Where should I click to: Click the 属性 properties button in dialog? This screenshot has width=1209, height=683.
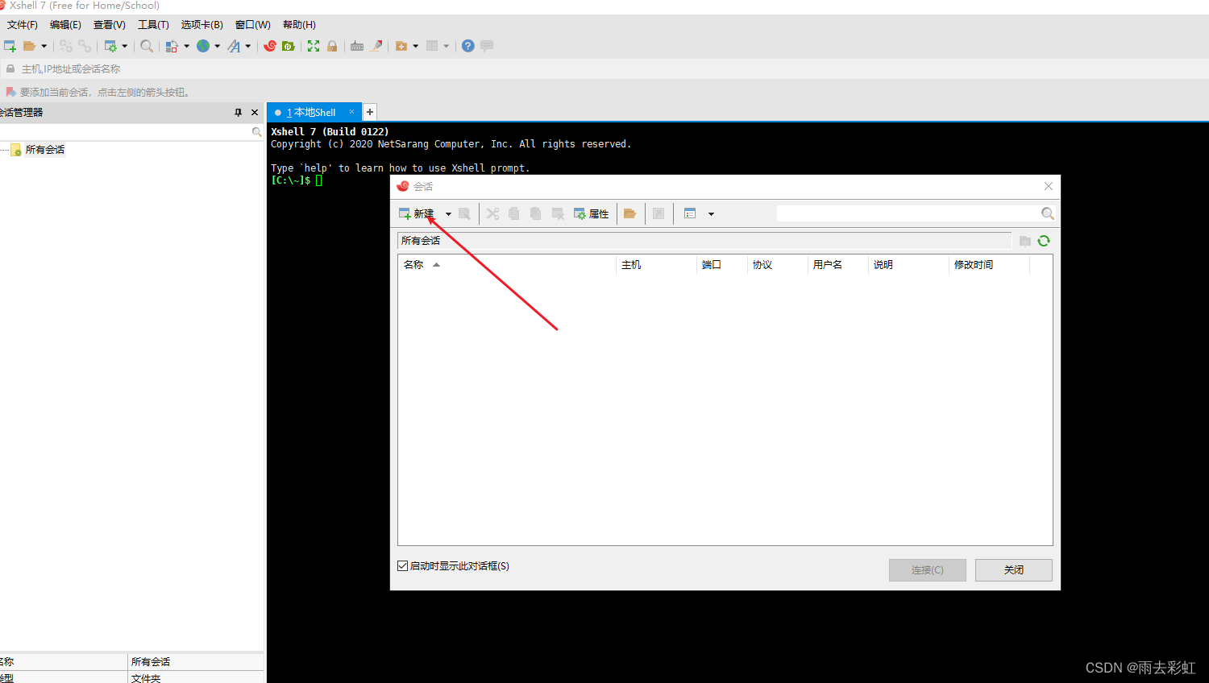[591, 214]
